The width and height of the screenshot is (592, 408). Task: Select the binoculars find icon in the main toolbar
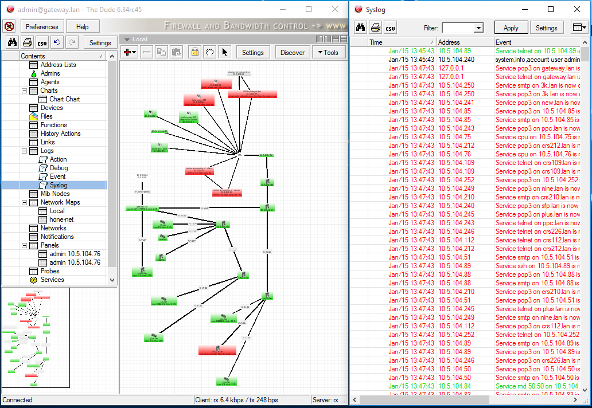pos(11,42)
